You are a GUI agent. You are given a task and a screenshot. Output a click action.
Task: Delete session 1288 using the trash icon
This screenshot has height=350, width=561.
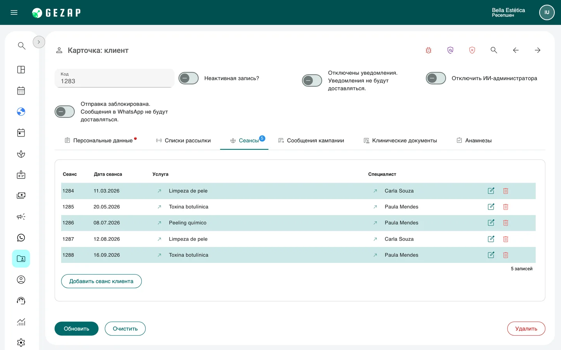coord(506,255)
